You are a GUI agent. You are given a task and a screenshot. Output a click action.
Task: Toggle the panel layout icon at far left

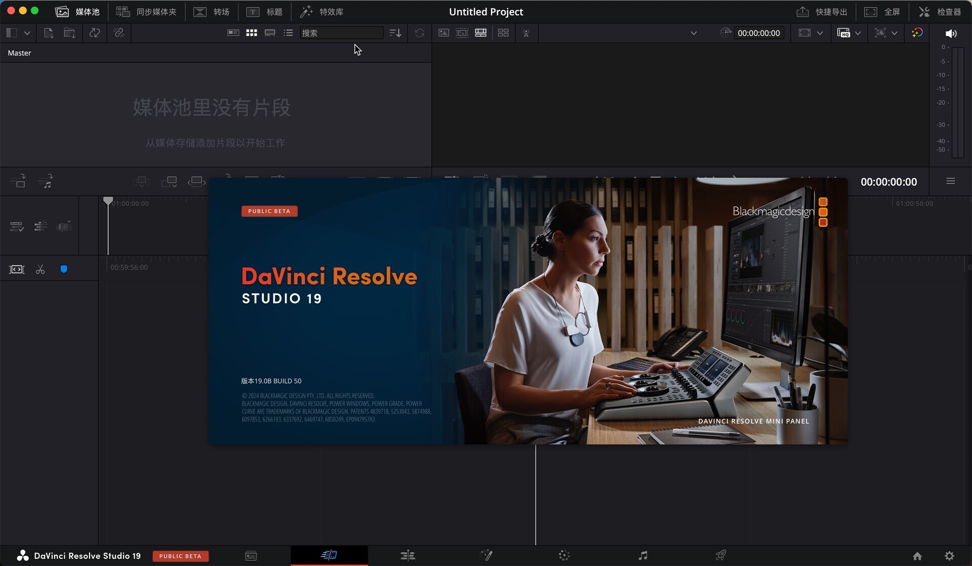12,33
